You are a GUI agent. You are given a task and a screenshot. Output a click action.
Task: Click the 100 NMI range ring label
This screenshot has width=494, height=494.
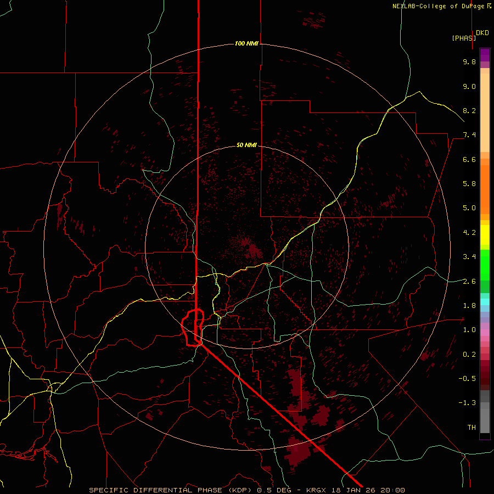246,43
